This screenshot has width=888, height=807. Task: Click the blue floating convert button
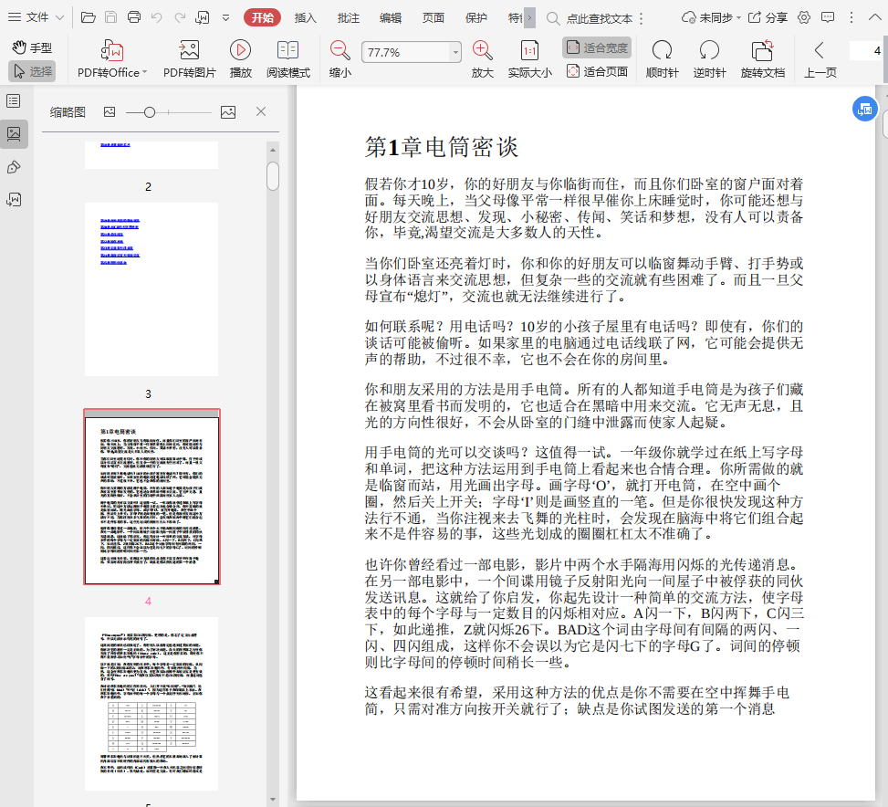[865, 109]
